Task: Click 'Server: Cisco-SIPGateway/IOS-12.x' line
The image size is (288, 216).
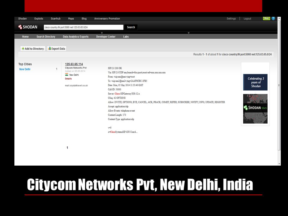Action: 124,94
